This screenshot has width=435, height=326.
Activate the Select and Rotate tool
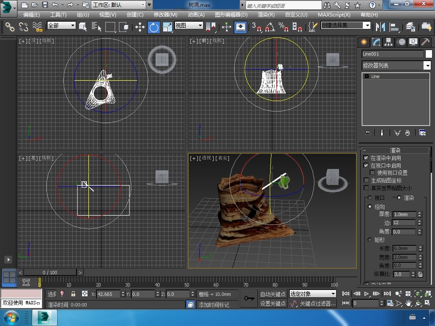click(x=153, y=27)
